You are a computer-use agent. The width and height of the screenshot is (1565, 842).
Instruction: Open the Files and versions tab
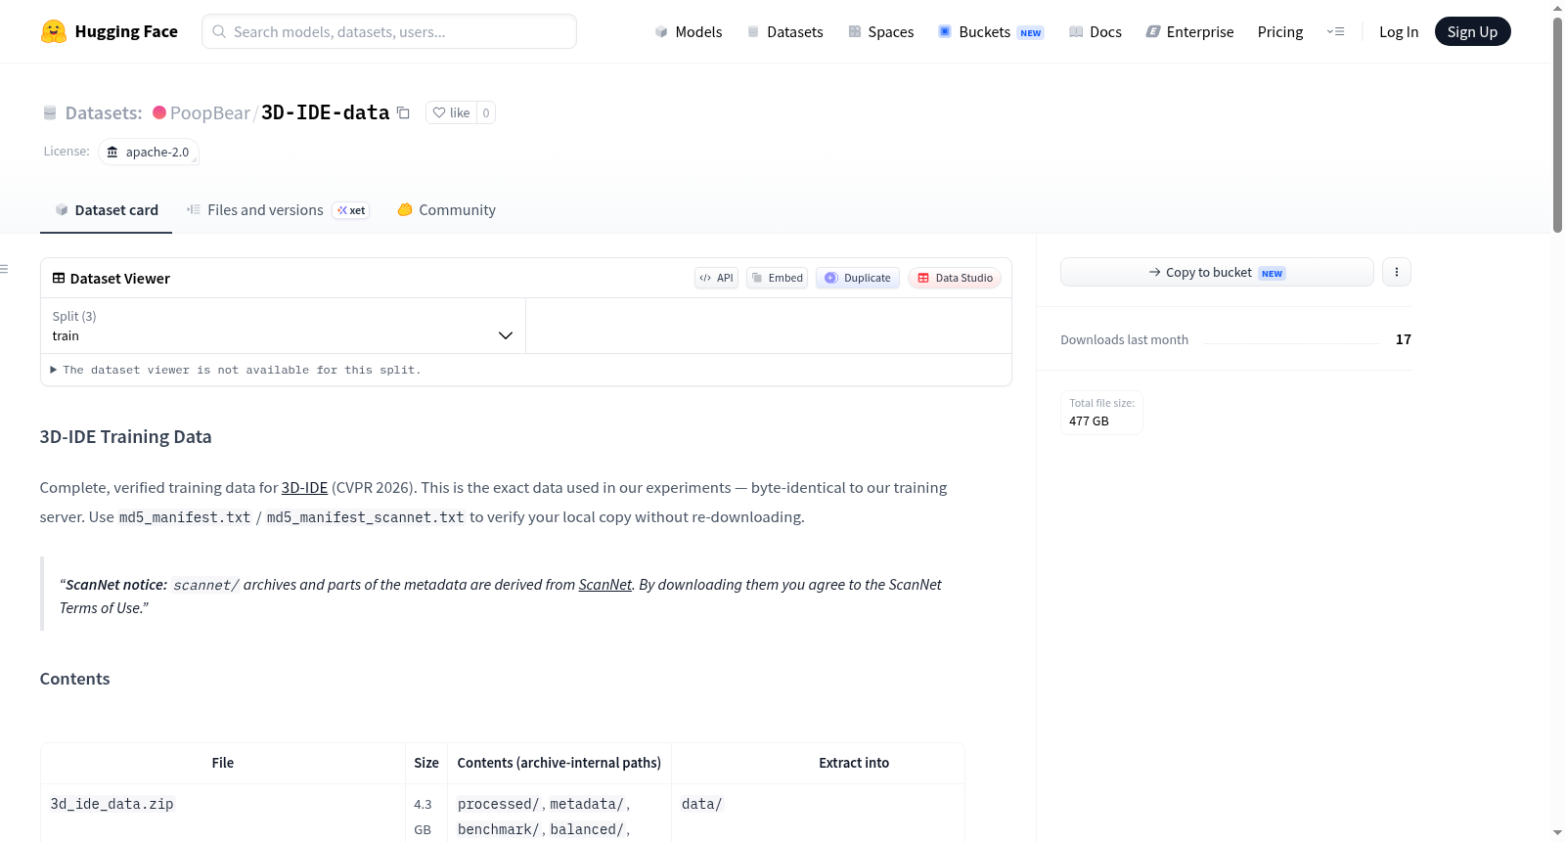(278, 209)
